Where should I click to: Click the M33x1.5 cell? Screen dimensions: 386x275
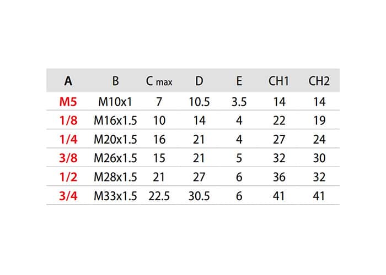[115, 196]
